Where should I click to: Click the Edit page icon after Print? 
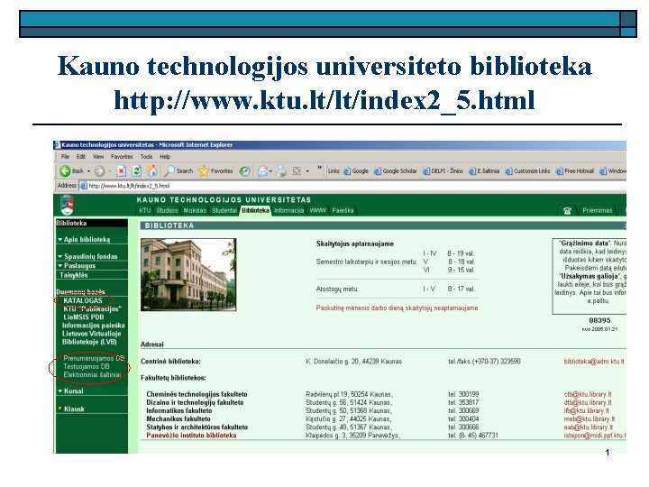[x=297, y=170]
